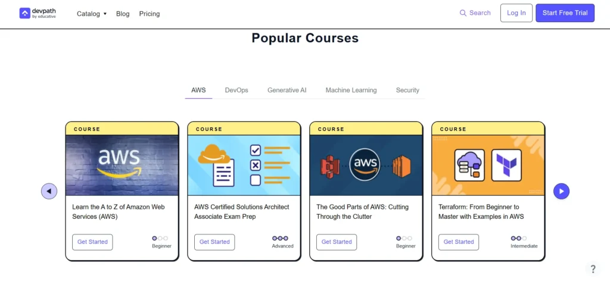
Task: Switch to Machine Learning tab
Action: coord(351,90)
